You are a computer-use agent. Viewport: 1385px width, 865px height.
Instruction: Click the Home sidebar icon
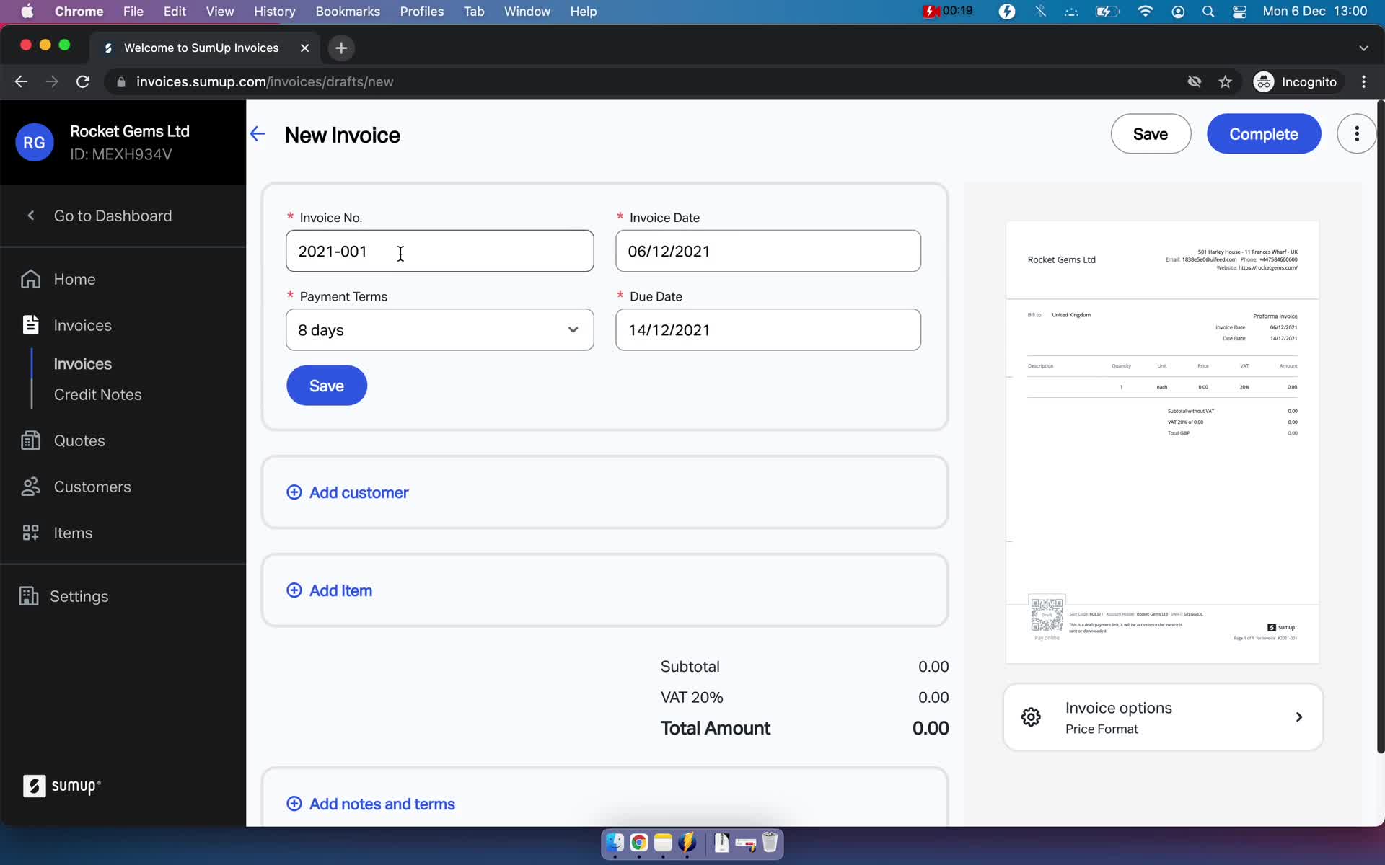[34, 278]
